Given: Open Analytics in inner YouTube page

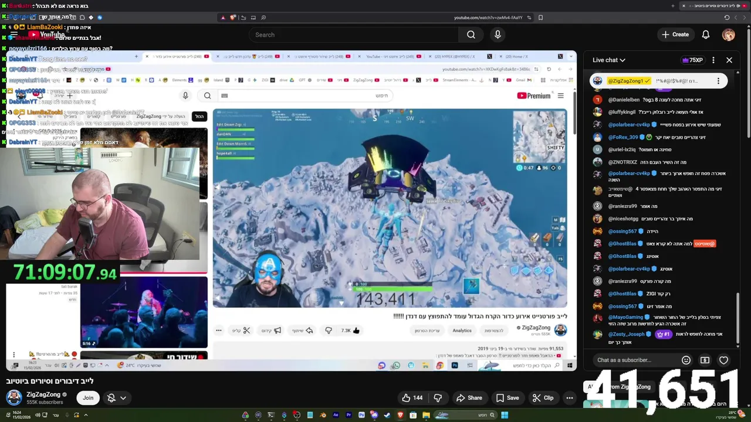Looking at the screenshot, I should pos(462,331).
